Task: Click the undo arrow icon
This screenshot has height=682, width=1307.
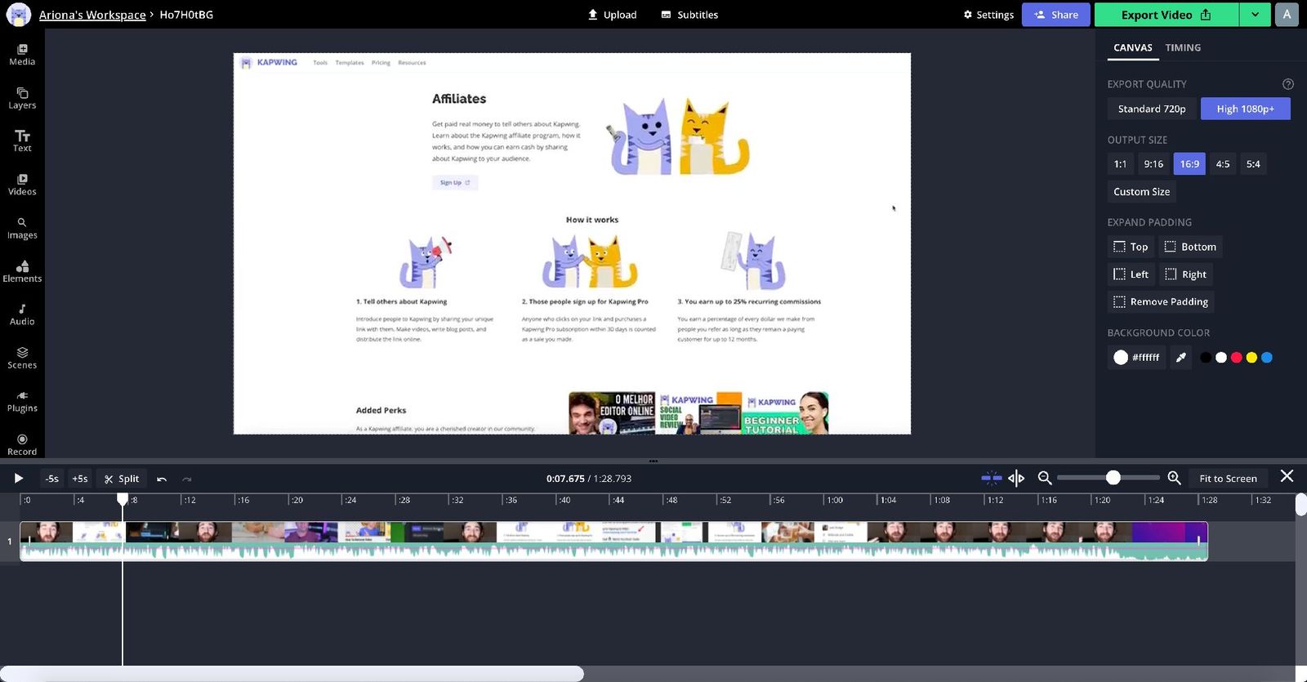Action: [x=162, y=479]
